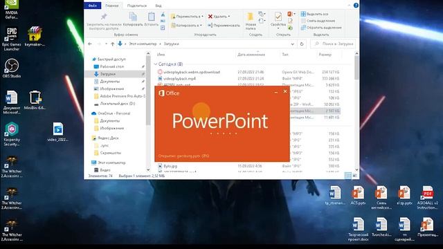The width and height of the screenshot is (443, 249).
Task: Select videoplayback.webm.opdownload file row
Action: click(248, 72)
